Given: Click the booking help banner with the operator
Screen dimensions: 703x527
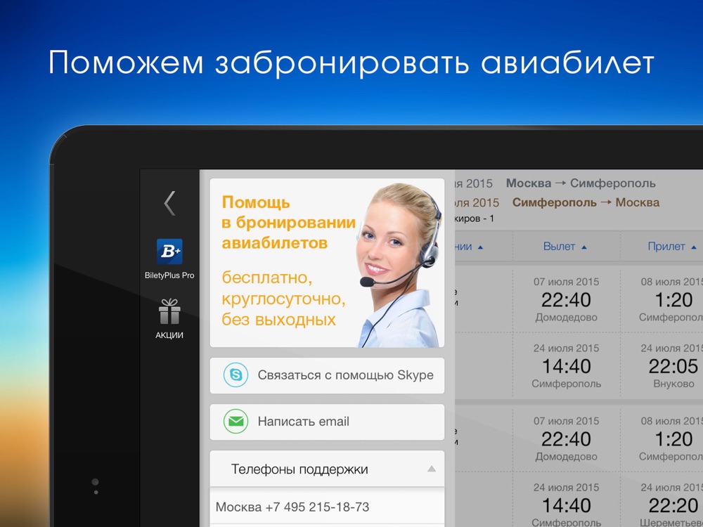Looking at the screenshot, I should click(328, 263).
